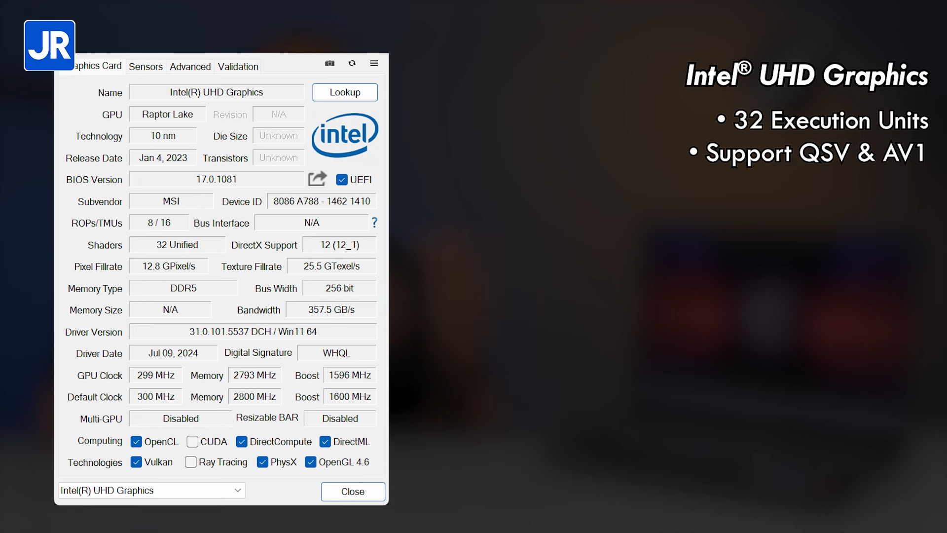Toggle the OpenCL checkbox
Viewport: 947px width, 533px height.
click(136, 442)
